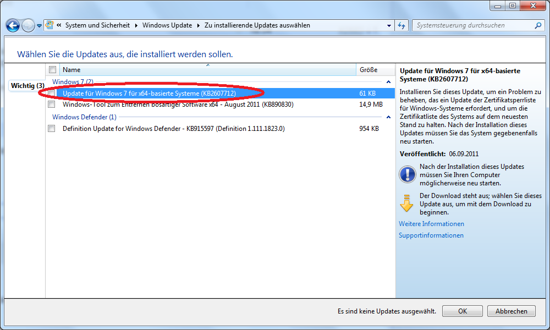Open the address bar history dropdown arrow

coord(389,26)
